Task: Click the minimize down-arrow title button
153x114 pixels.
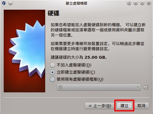Action: tap(136, 3)
